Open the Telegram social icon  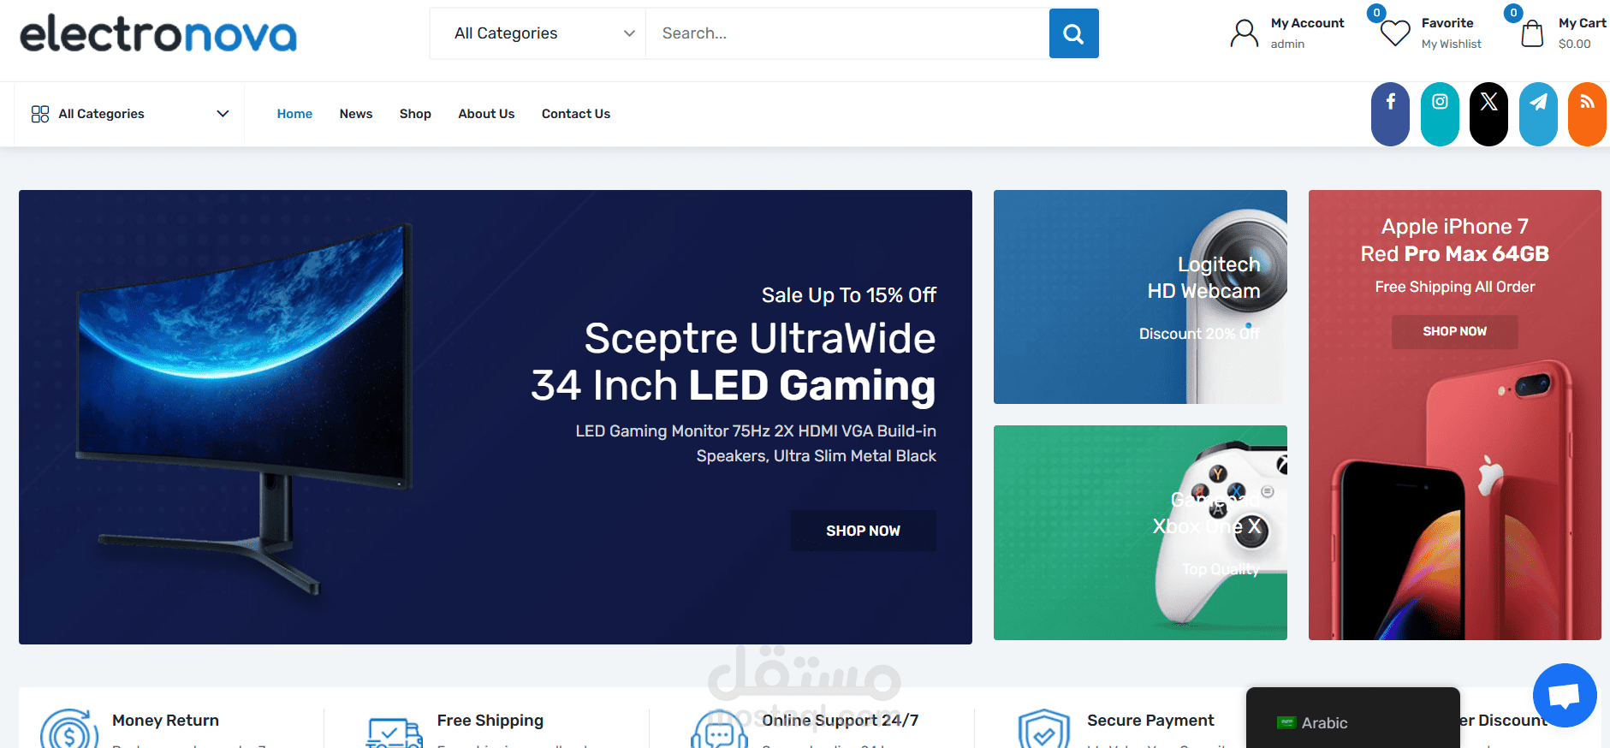[1538, 114]
